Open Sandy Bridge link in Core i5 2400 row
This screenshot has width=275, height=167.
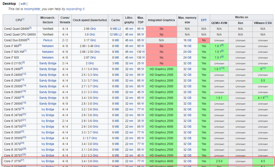point(48,69)
